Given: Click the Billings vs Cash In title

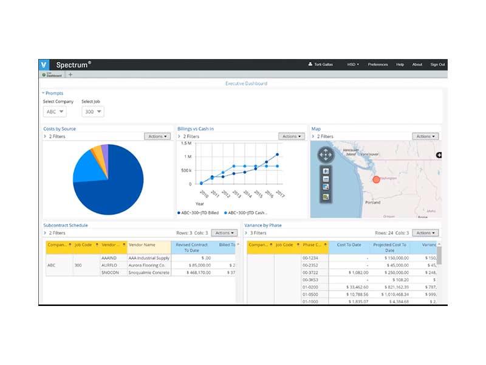Looking at the screenshot, I should coord(196,129).
